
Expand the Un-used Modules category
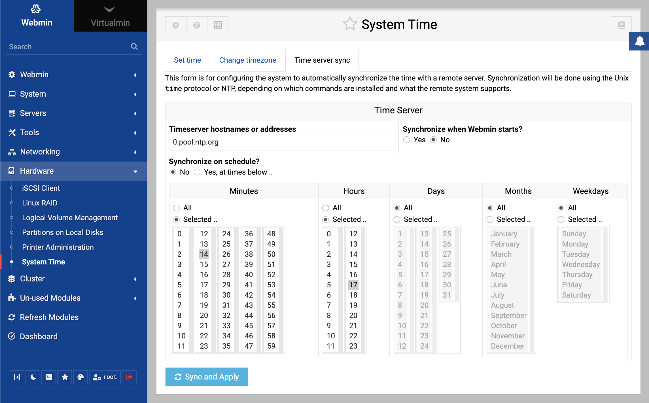tap(74, 298)
